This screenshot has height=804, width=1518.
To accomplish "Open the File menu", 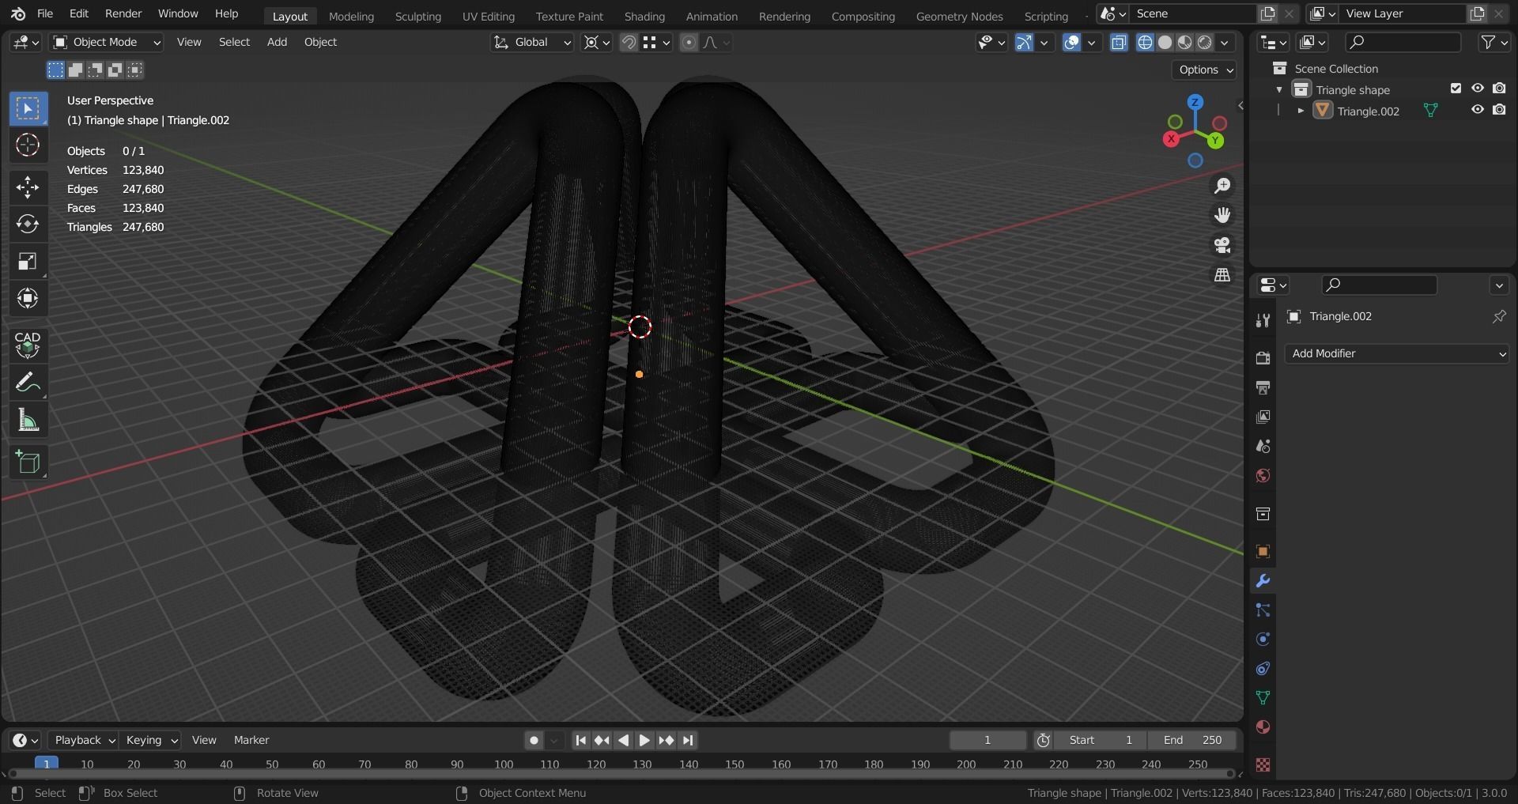I will coord(45,13).
